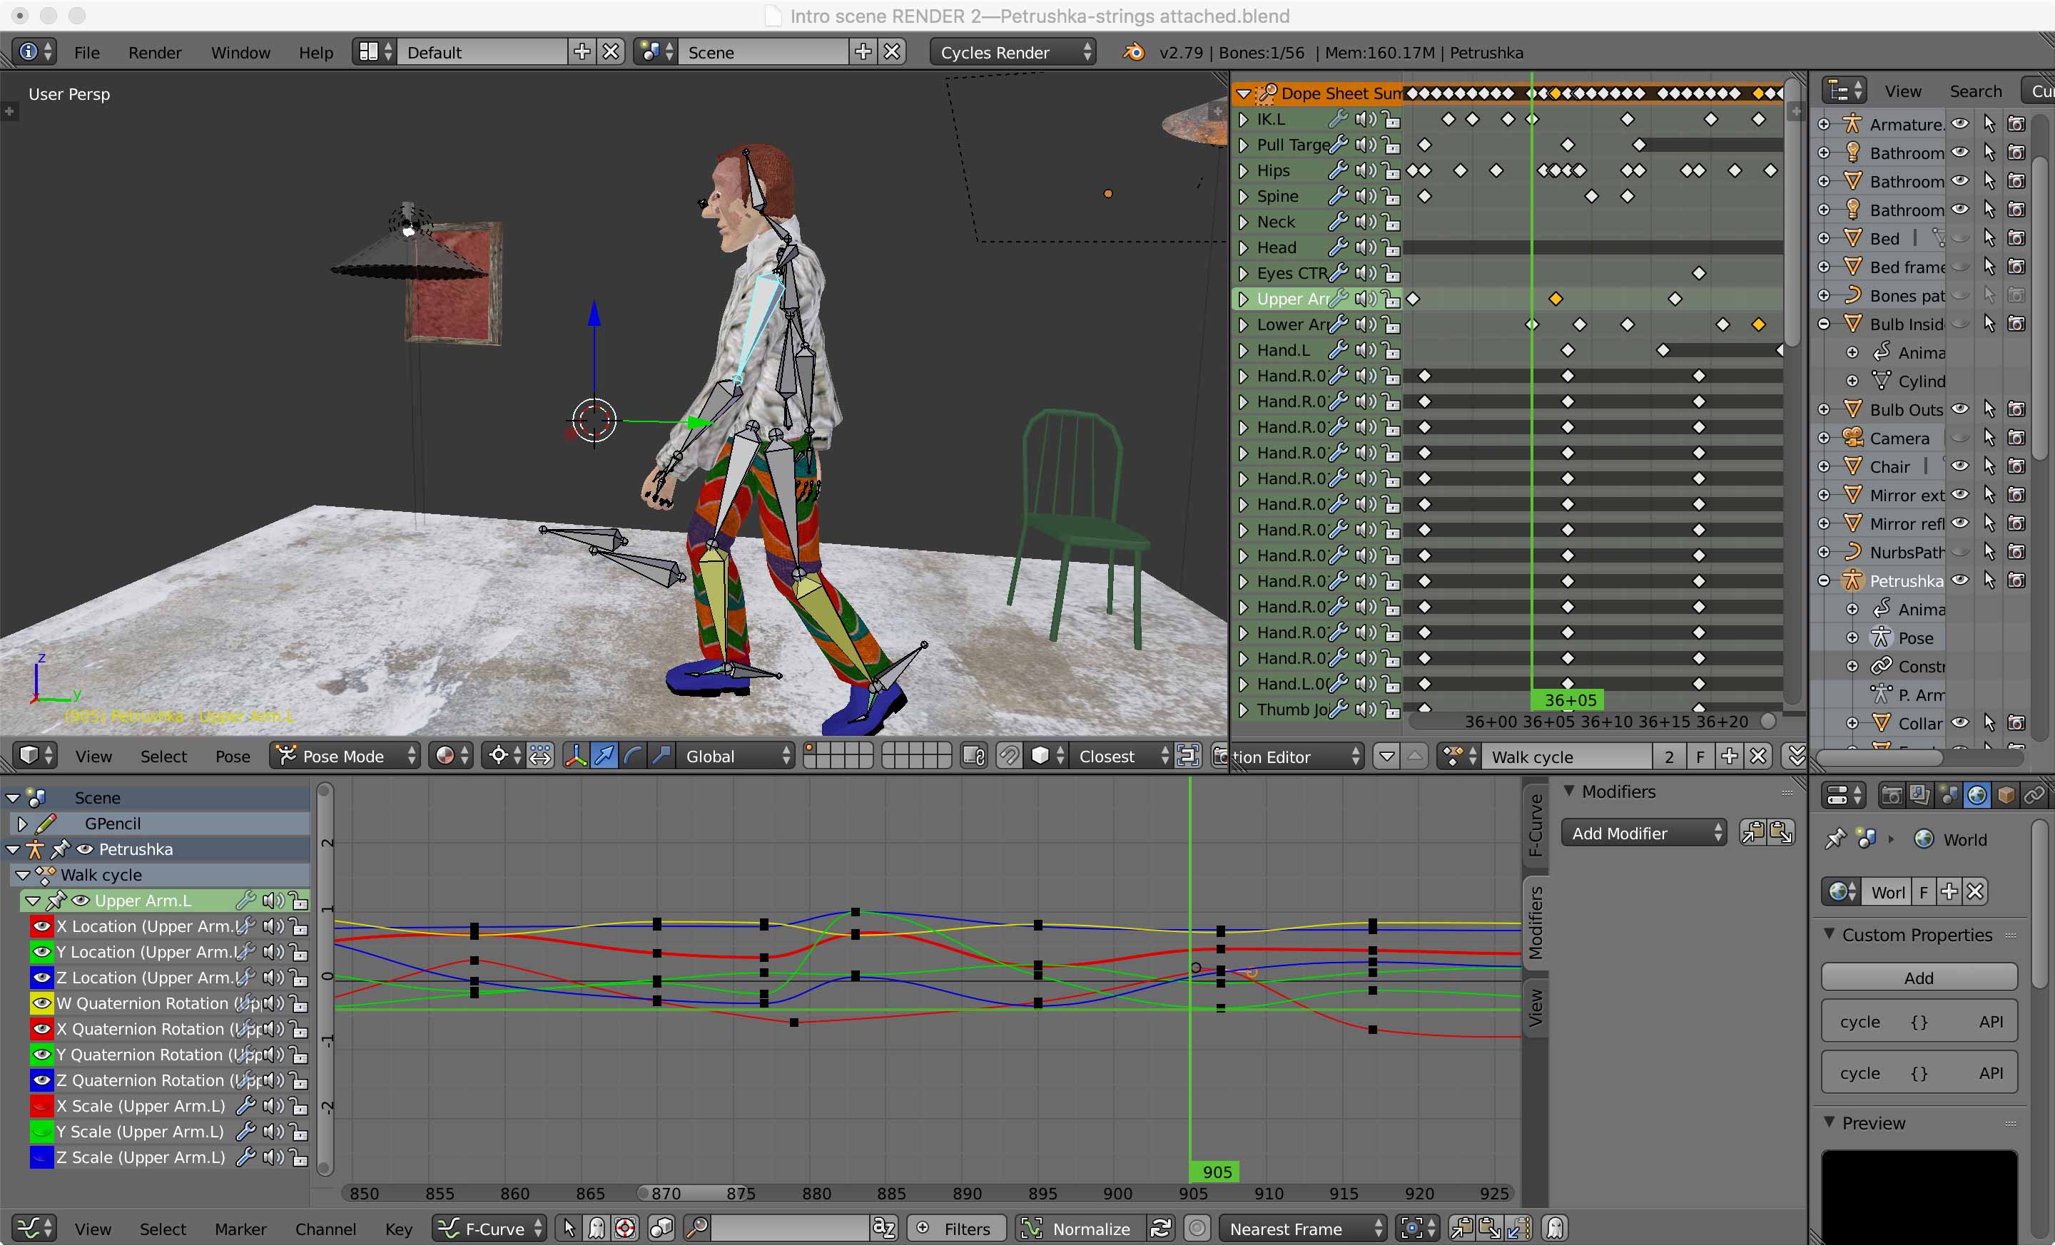Toggle visibility eye for Chair in outliner

pos(1960,466)
